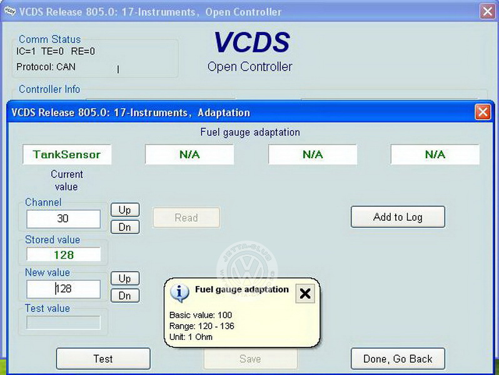Focus the Channel input field showing 30
499x375 pixels.
63,219
